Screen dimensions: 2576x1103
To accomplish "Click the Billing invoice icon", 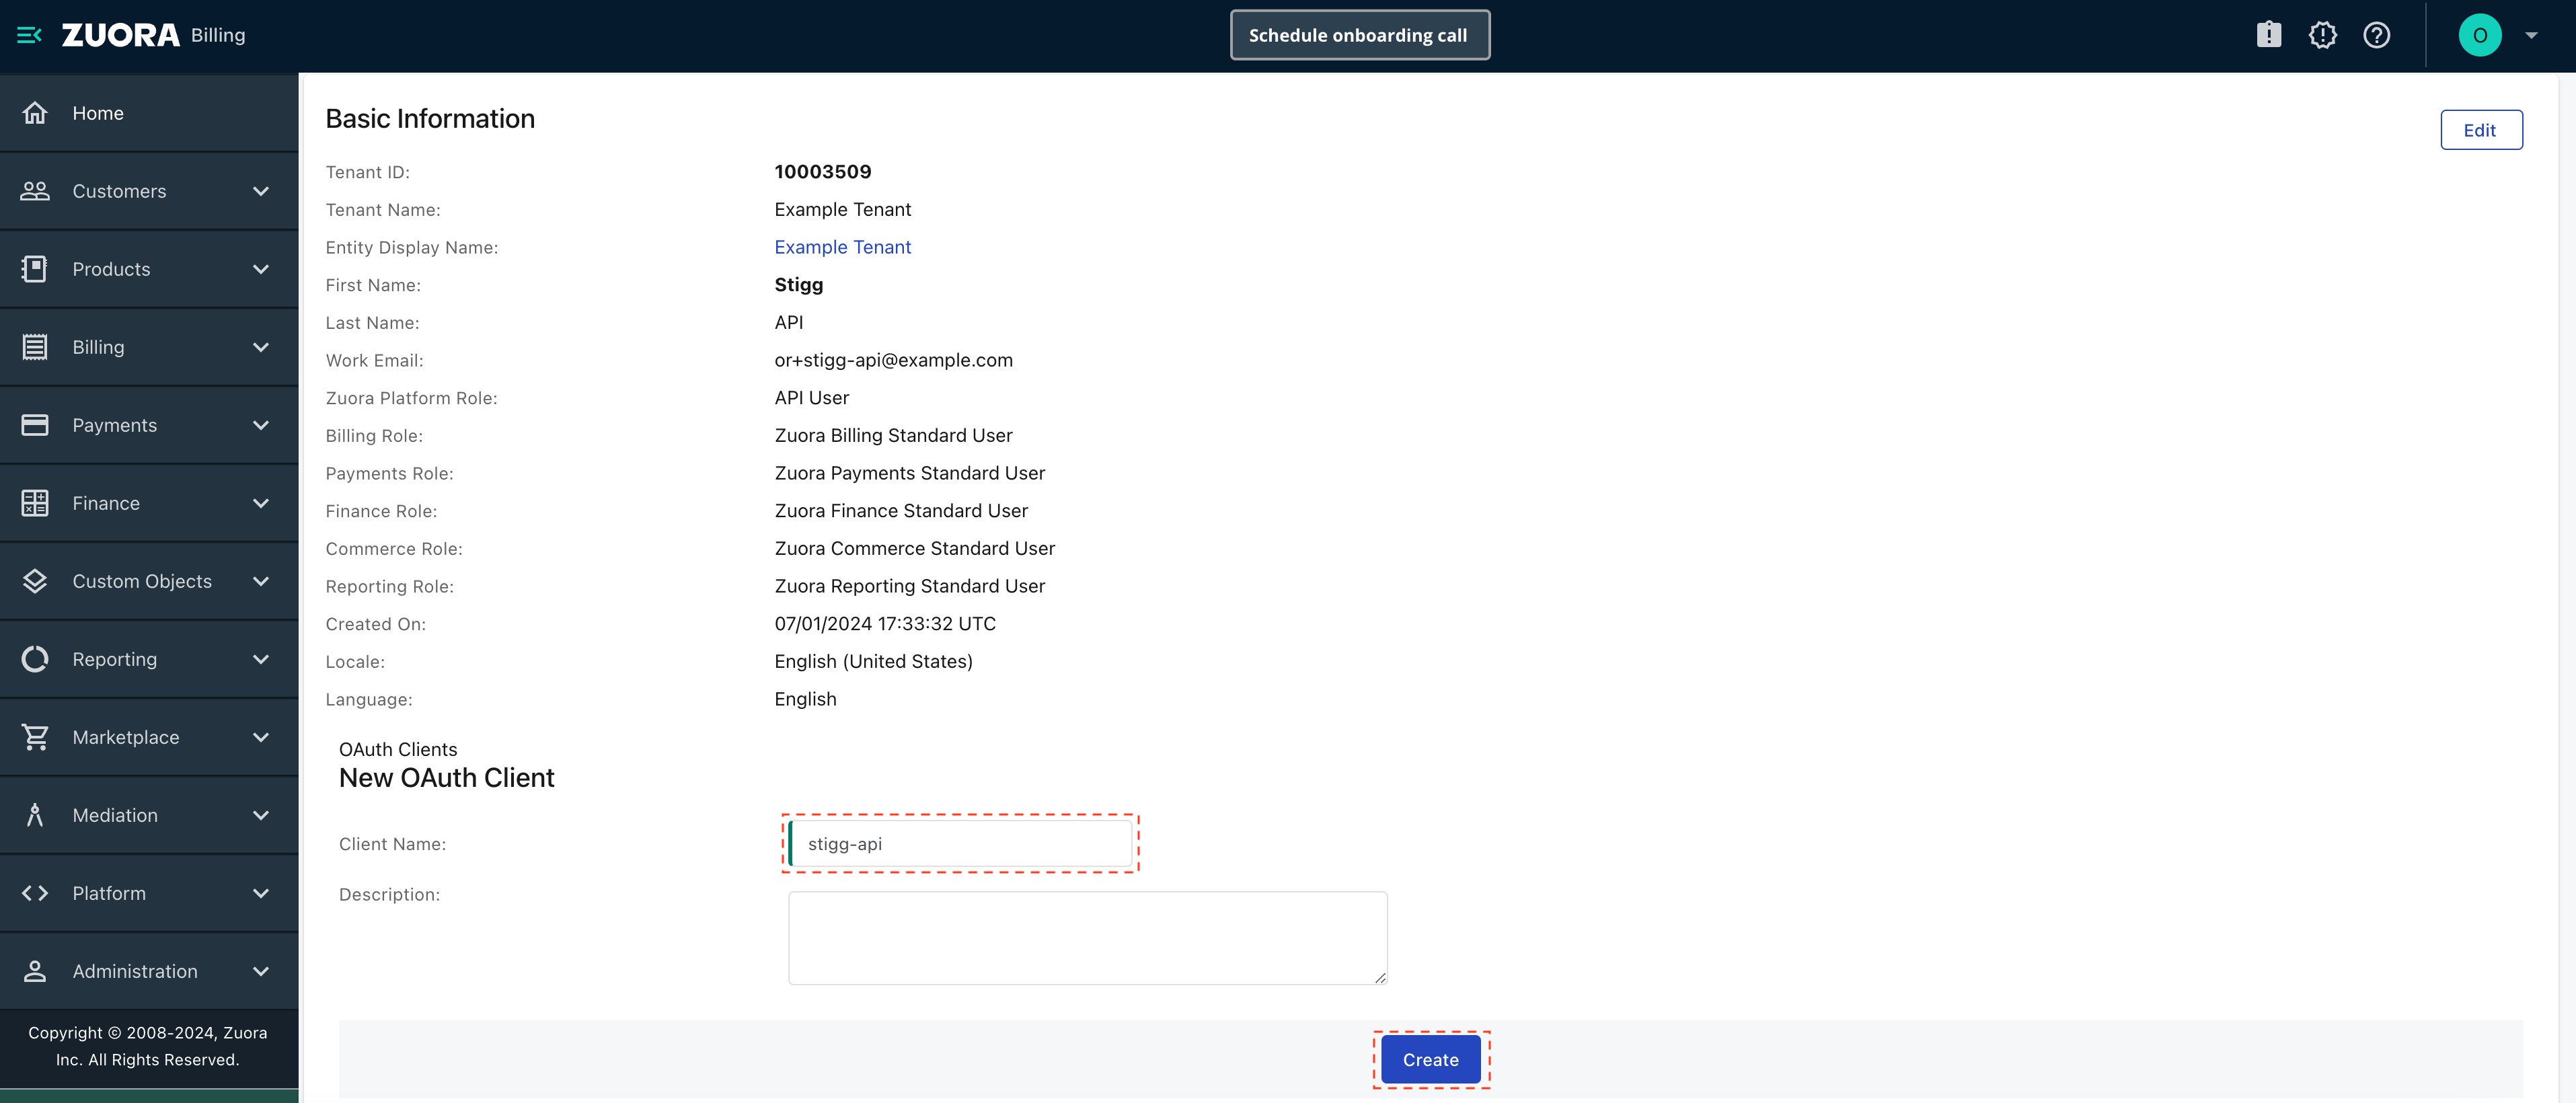I will pyautogui.click(x=35, y=347).
